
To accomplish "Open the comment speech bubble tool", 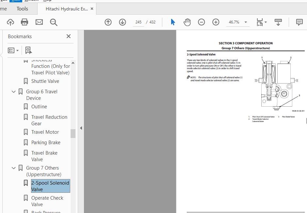I will 299,22.
